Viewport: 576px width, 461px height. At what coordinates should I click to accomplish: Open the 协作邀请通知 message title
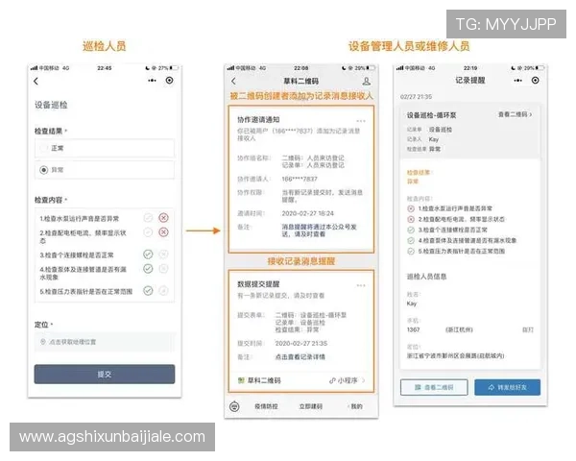258,120
